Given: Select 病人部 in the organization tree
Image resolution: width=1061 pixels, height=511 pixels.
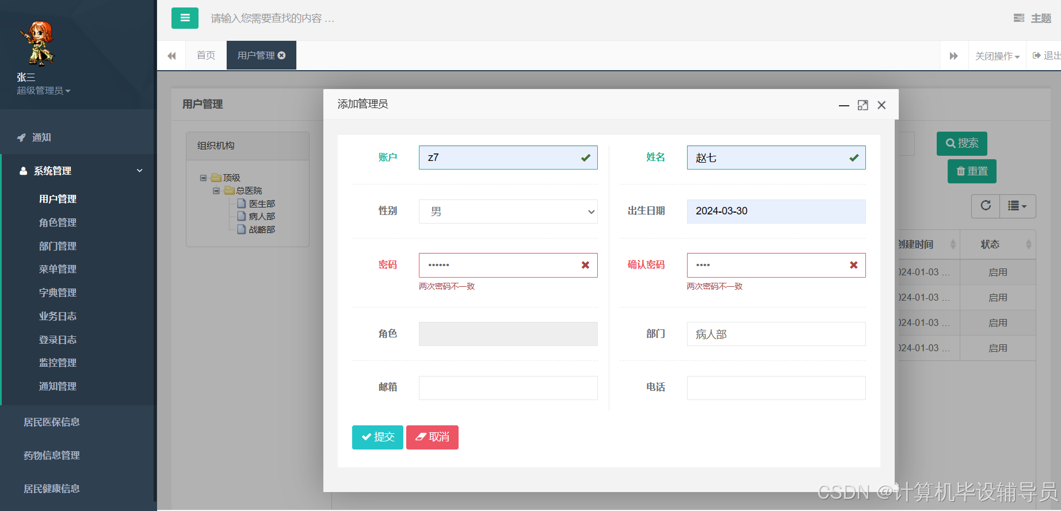Looking at the screenshot, I should (x=262, y=216).
